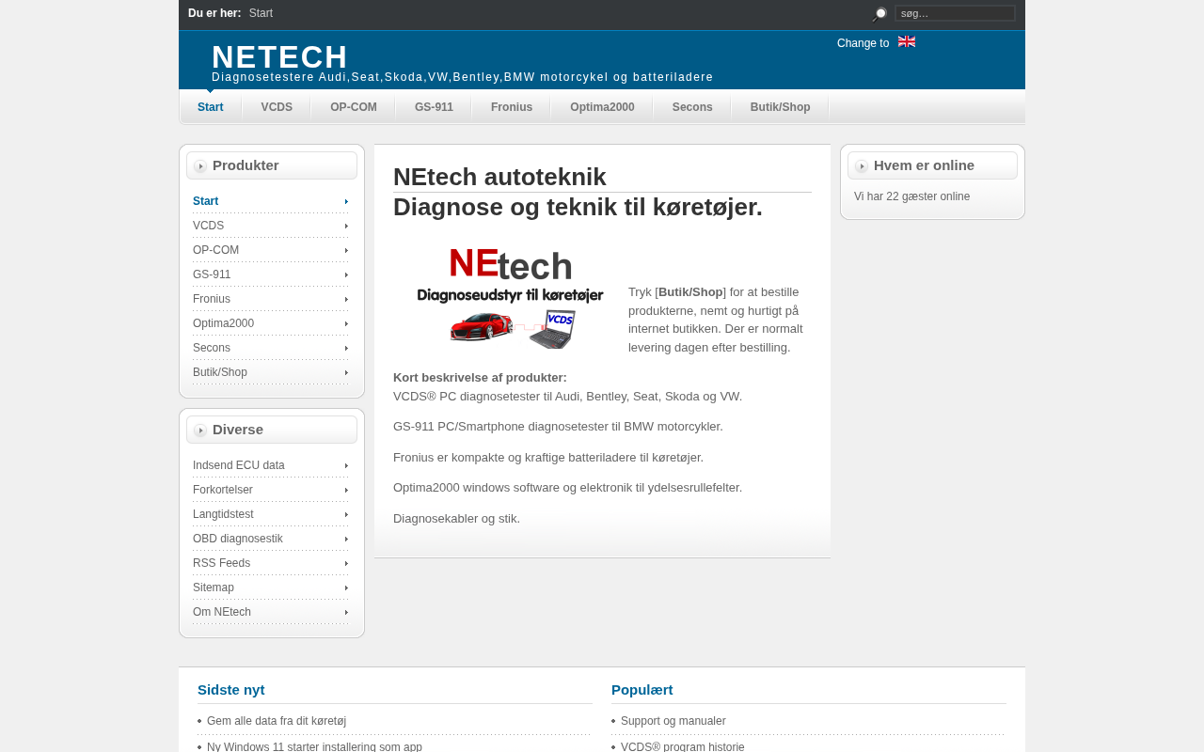Click the NEtech autoteknik heading
The image size is (1204, 752).
499,177
